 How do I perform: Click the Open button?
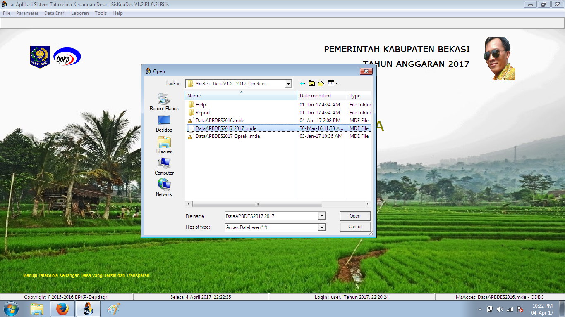click(355, 216)
